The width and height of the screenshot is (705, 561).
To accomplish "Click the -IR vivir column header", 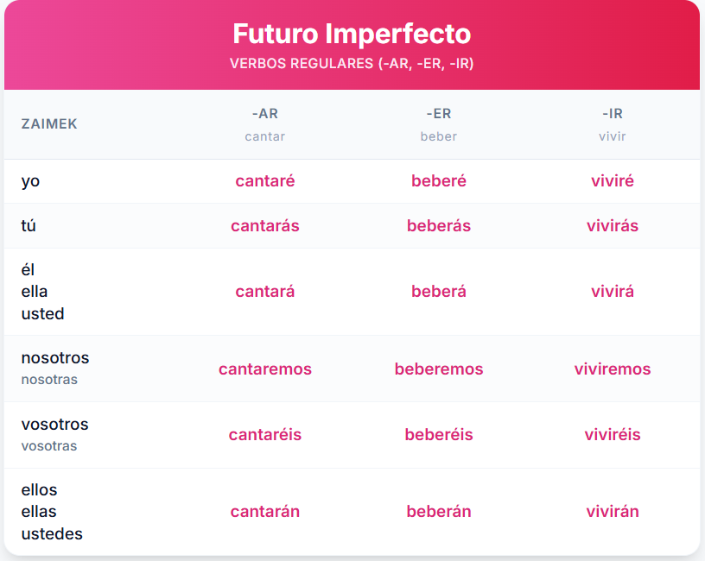I will tap(613, 124).
